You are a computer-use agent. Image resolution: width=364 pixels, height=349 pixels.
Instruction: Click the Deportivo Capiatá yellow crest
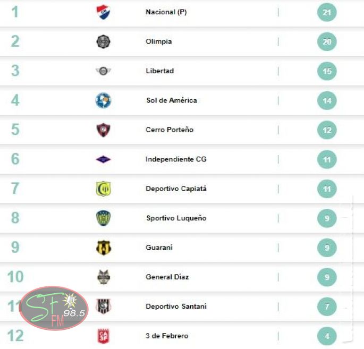coord(103,189)
